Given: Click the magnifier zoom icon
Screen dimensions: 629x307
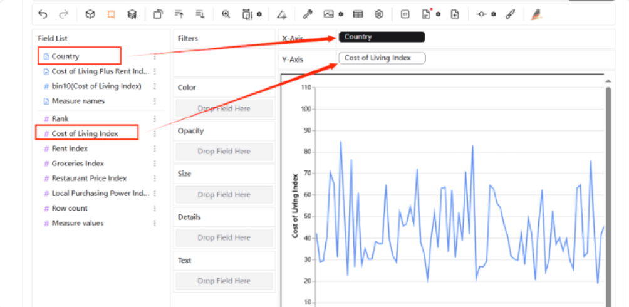Looking at the screenshot, I should [226, 14].
